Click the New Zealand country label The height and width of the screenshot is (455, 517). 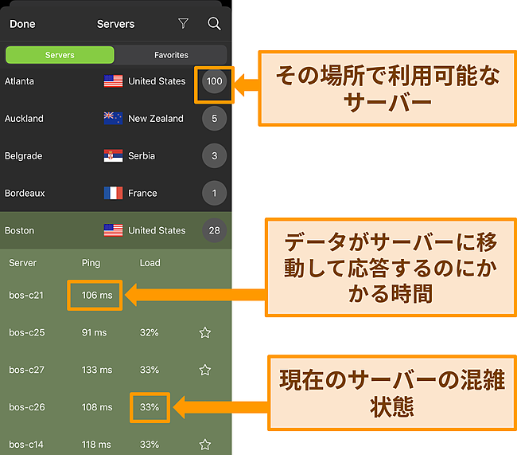[156, 118]
